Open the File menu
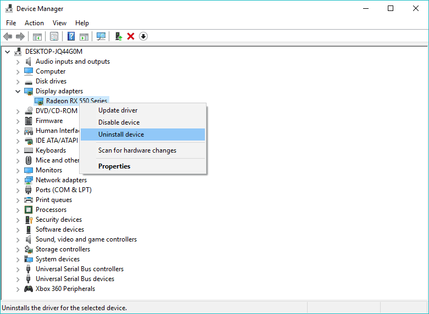The height and width of the screenshot is (314, 429). [11, 23]
